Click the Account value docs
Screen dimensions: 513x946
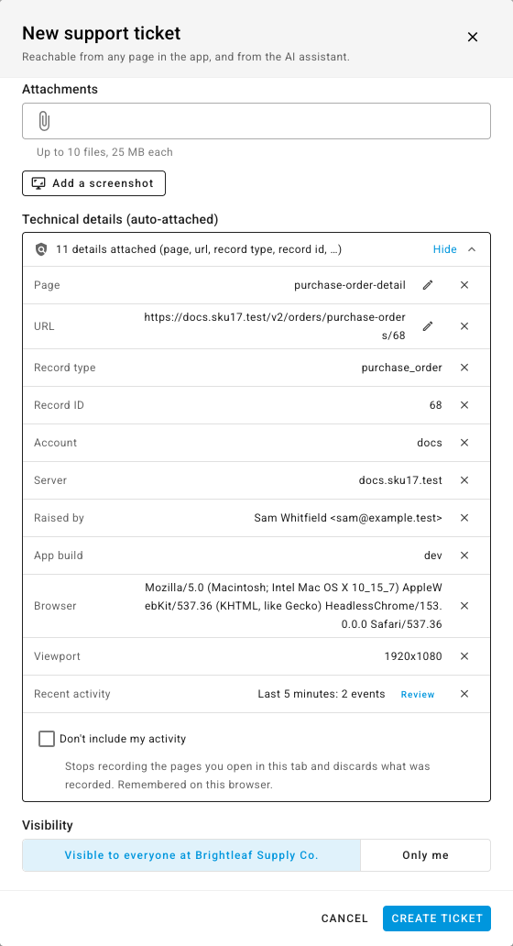(430, 442)
